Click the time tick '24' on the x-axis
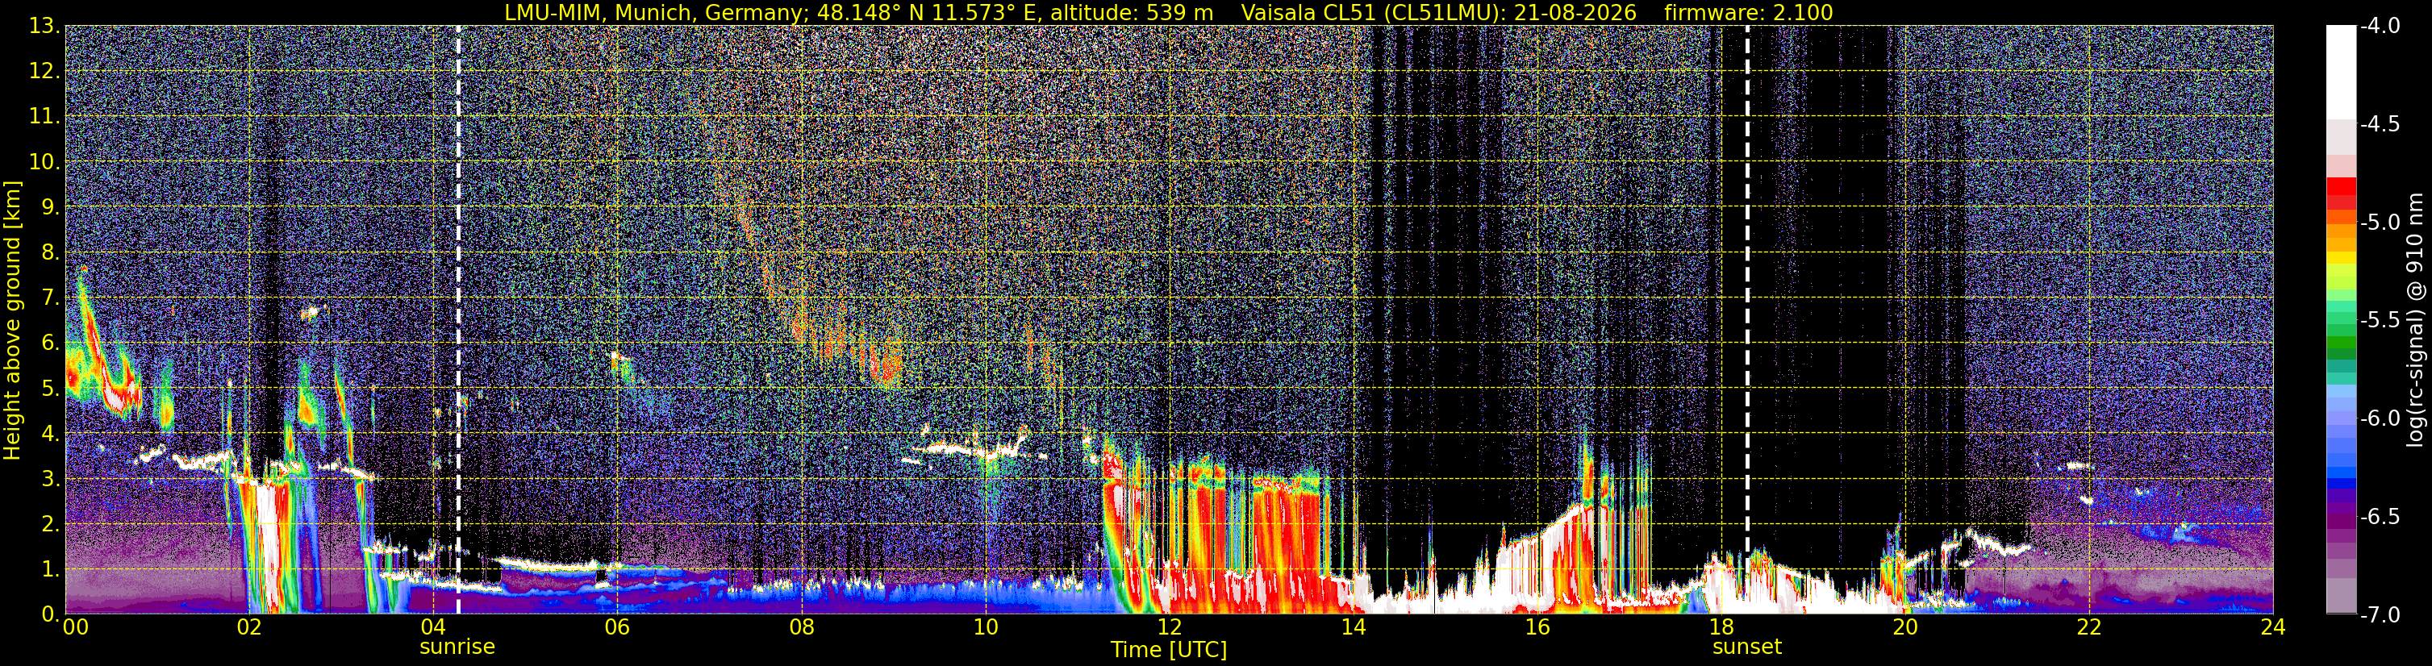Screen dimensions: 2432x666 pos(2273,626)
